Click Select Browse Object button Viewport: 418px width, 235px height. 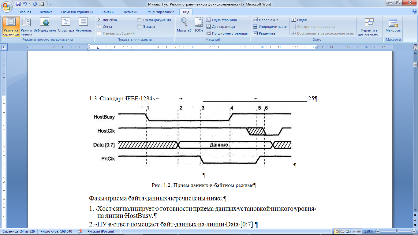pos(415,220)
